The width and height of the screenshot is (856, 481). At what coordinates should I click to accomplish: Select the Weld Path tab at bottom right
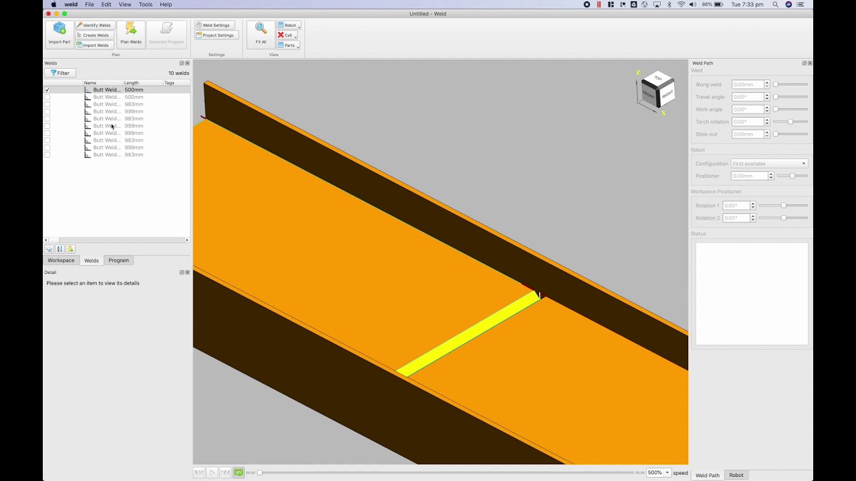coord(708,475)
